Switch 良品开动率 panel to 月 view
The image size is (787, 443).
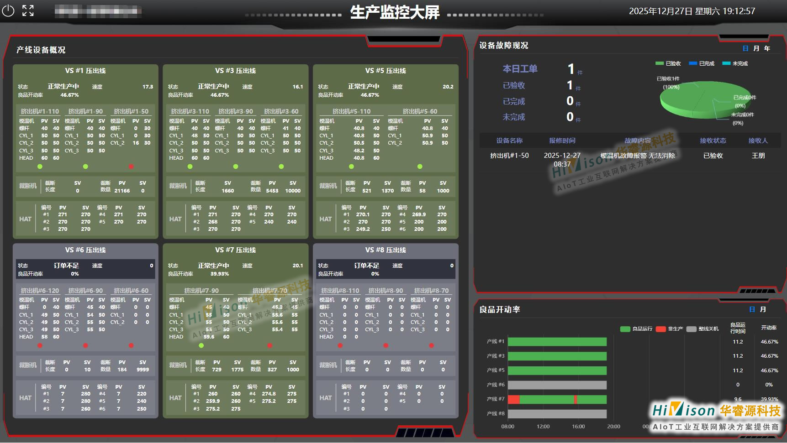763,309
